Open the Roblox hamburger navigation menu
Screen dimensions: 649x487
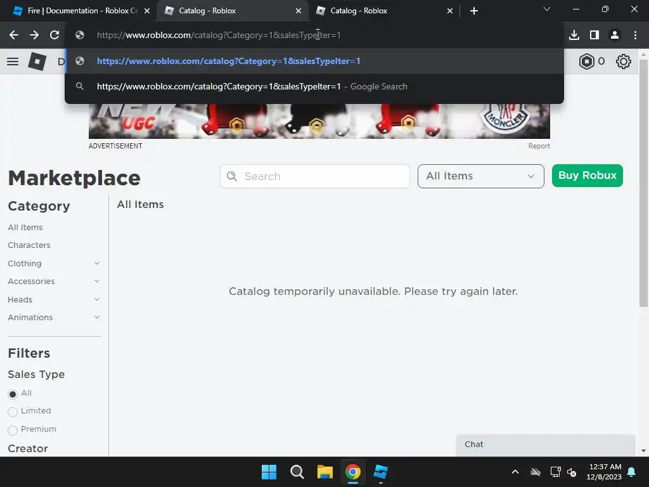click(13, 62)
